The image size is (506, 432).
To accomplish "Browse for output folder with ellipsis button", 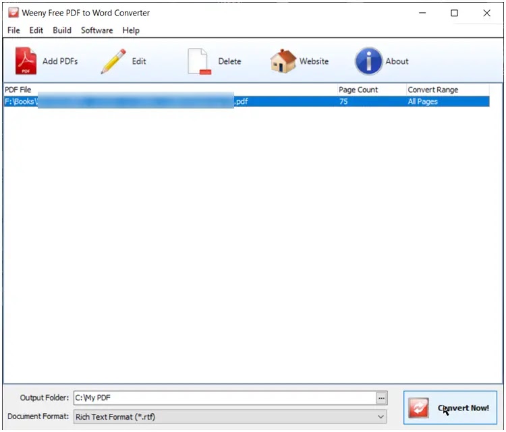I will pyautogui.click(x=381, y=398).
